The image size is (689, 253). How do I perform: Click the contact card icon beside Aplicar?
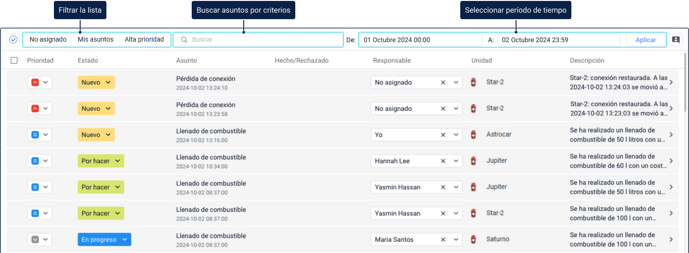(675, 40)
